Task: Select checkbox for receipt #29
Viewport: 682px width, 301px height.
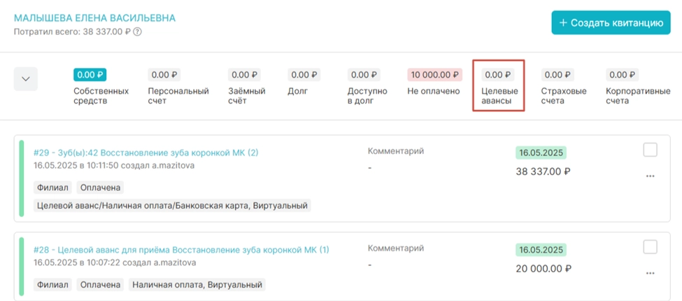Action: pos(650,150)
